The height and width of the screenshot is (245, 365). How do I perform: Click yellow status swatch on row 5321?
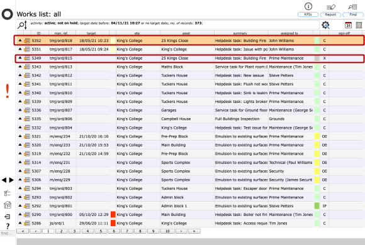tap(317, 136)
